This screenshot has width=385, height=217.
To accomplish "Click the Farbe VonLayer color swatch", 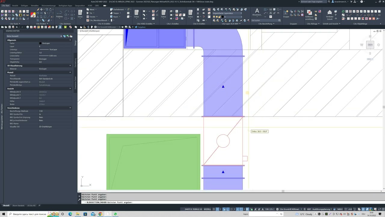I will (x=40, y=43).
